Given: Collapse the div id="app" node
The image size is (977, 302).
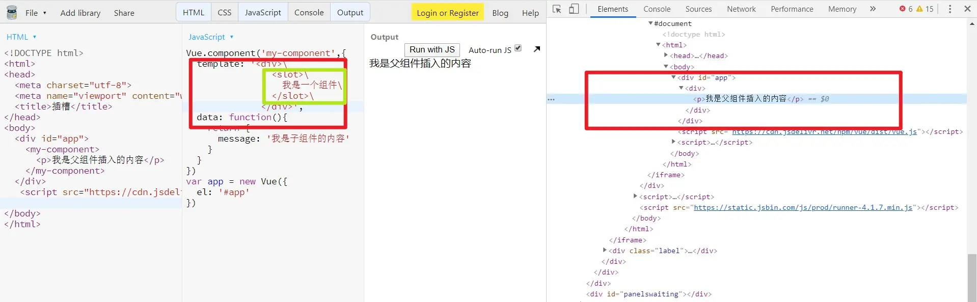Looking at the screenshot, I should coord(673,77).
